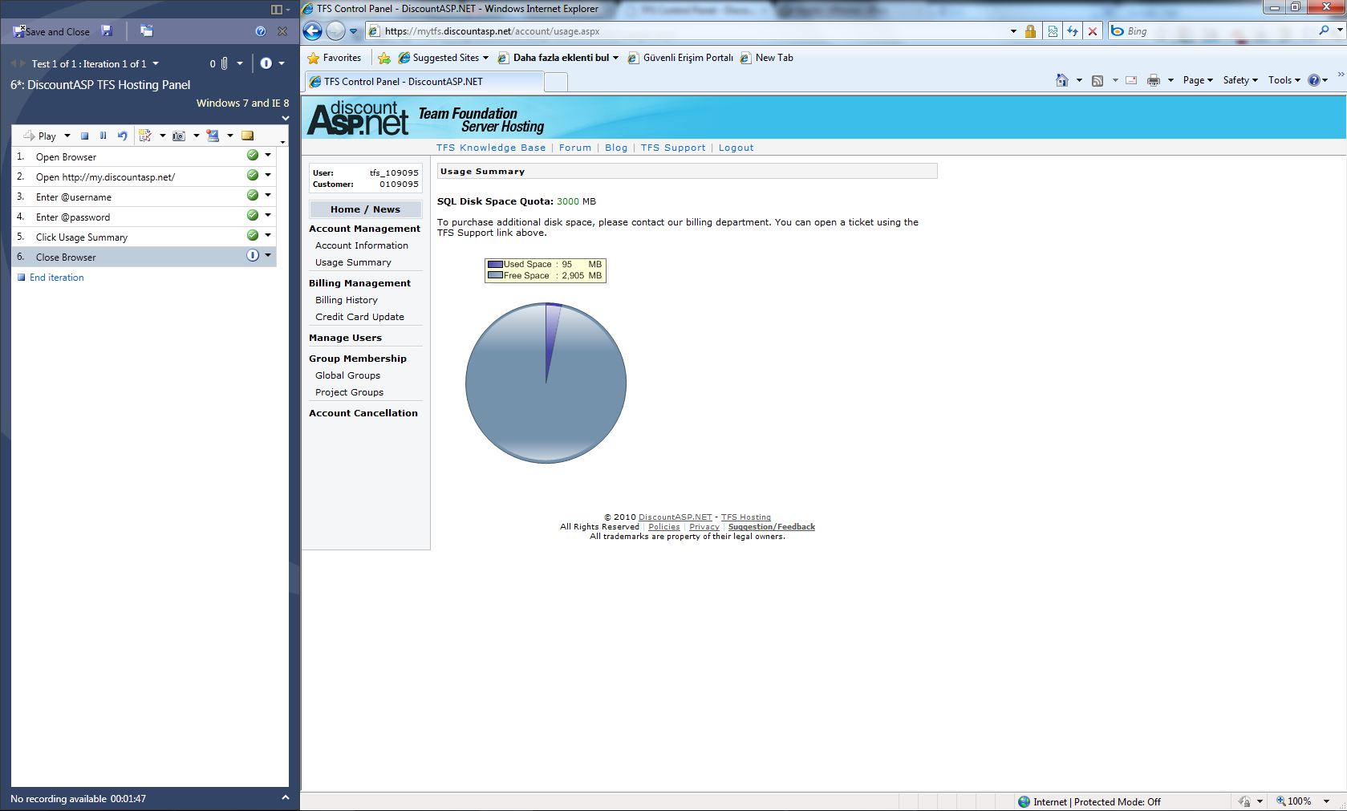Image resolution: width=1347 pixels, height=811 pixels.
Task: Open Test Runner help icon
Action: [x=260, y=31]
